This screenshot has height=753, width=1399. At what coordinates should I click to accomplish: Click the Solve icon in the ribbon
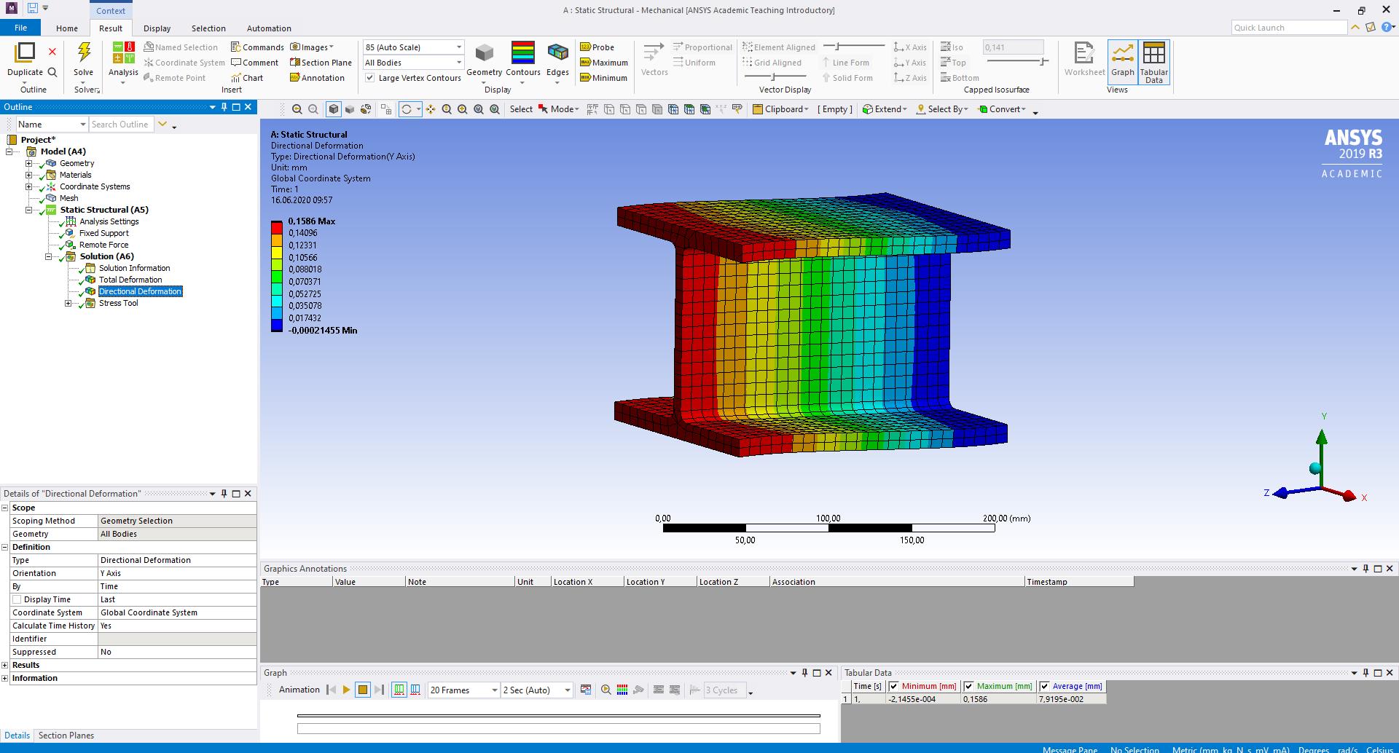tap(83, 62)
